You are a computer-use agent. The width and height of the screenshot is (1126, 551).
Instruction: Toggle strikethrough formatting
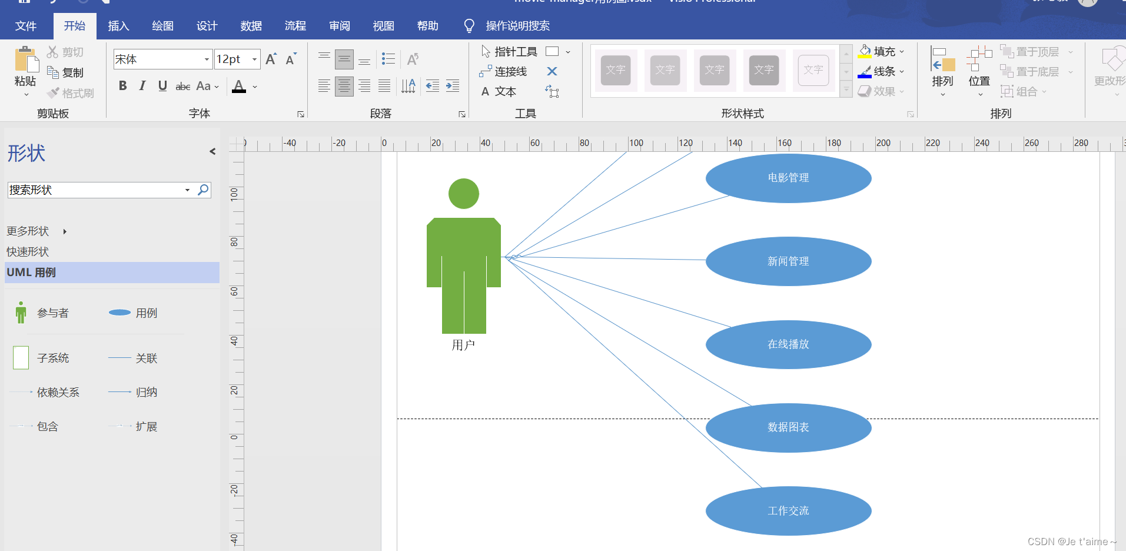tap(182, 86)
